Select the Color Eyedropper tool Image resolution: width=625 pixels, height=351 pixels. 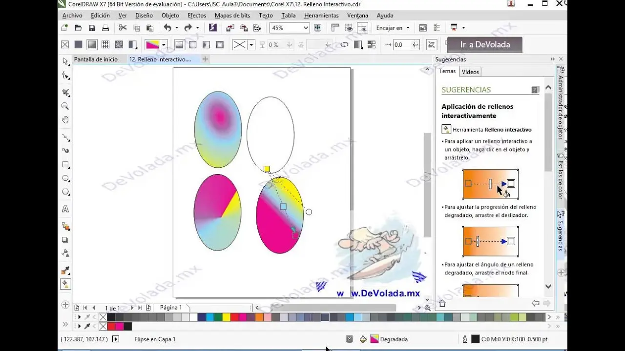(65, 271)
